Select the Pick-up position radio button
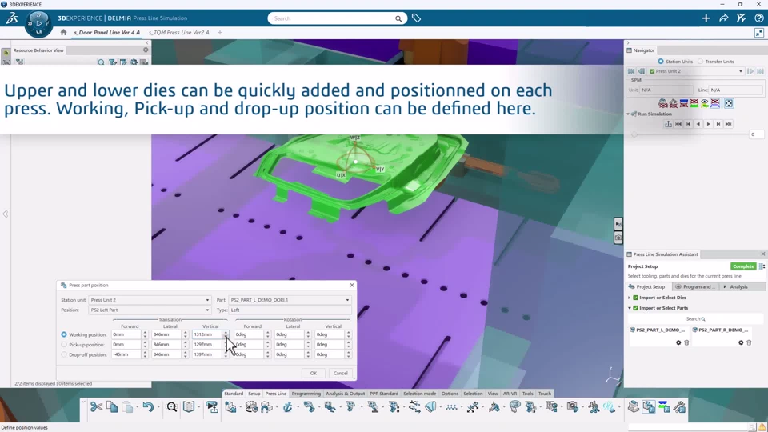The image size is (768, 432). coord(64,344)
